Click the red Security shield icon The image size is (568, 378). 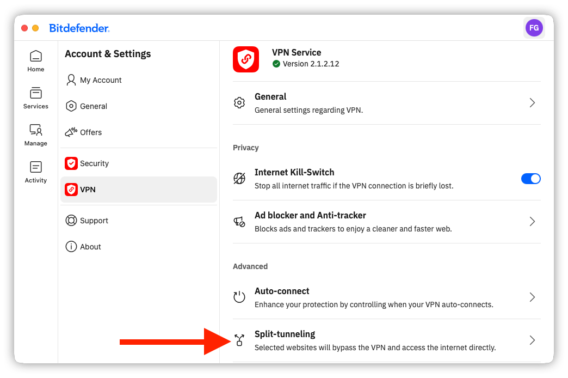pyautogui.click(x=71, y=163)
